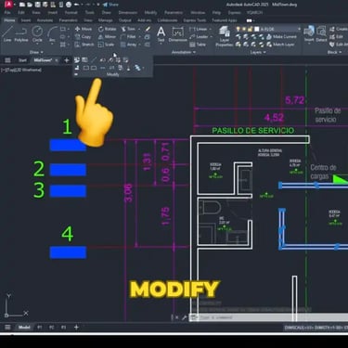Select the Model layout tab
The image size is (348, 348).
[x=24, y=328]
